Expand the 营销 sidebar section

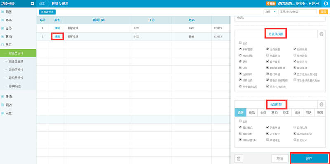[x=2, y=37]
